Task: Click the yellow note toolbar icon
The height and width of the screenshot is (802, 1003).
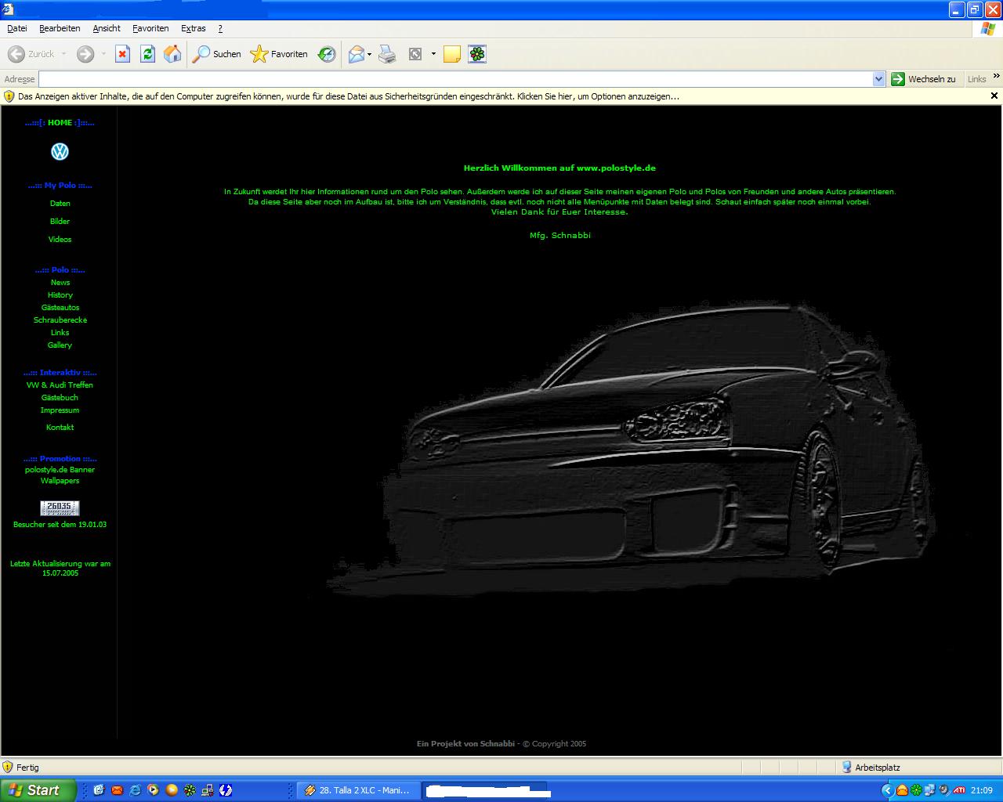Action: coord(452,54)
